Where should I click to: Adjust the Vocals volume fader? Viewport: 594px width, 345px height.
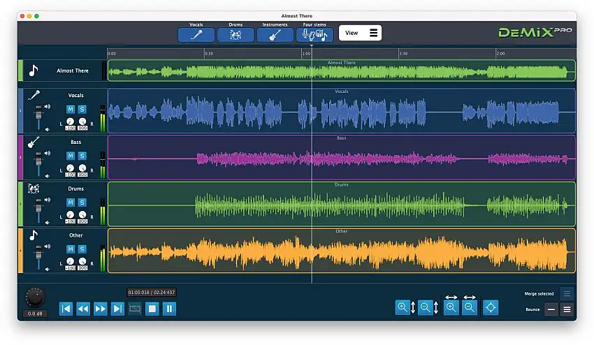[38, 113]
